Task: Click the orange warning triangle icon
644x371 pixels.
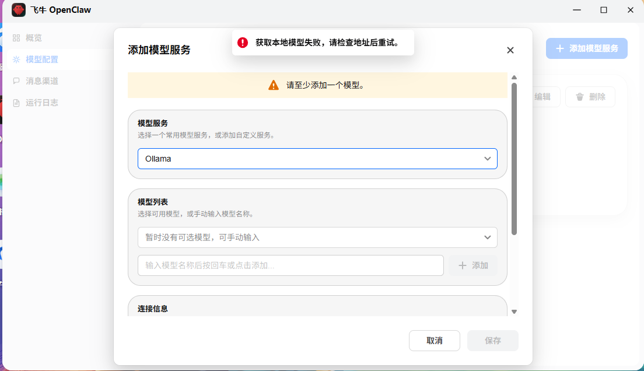Action: (274, 85)
